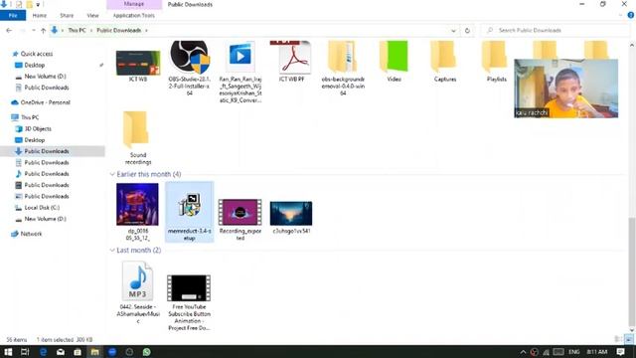The height and width of the screenshot is (358, 636).
Task: Open the address bar history dropdown
Action: tap(453, 31)
